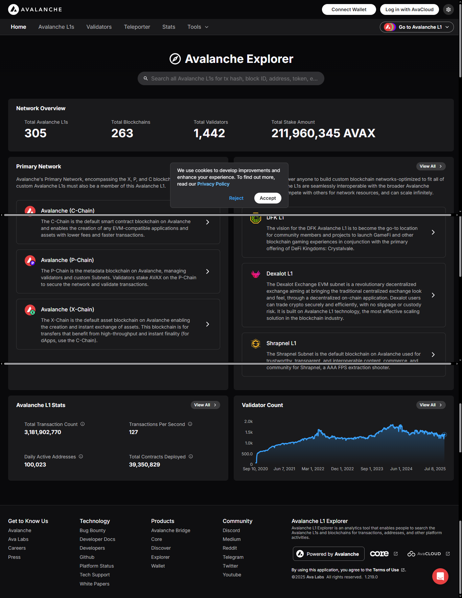Screen dimensions: 462x598
Task: Click the Powered by Avalanche button
Action: click(329, 554)
